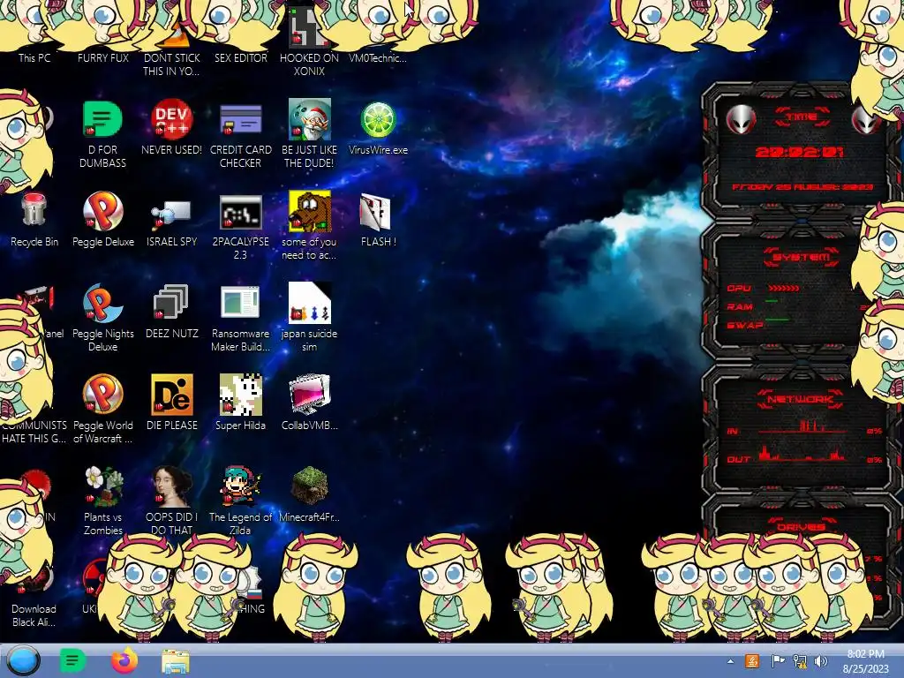Launch the Dev-C++ icon labeled NEVER USED!
This screenshot has width=904, height=678.
pos(171,119)
